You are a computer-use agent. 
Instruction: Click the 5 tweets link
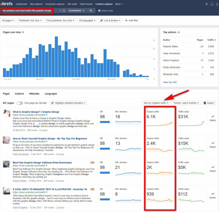(x=44, y=130)
